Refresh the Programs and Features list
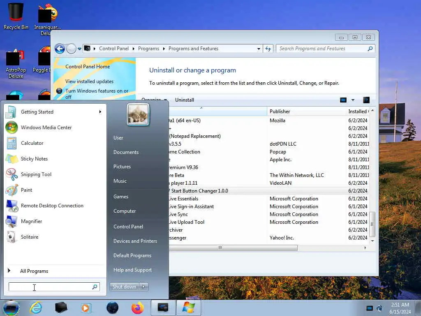The image size is (421, 316). click(268, 49)
